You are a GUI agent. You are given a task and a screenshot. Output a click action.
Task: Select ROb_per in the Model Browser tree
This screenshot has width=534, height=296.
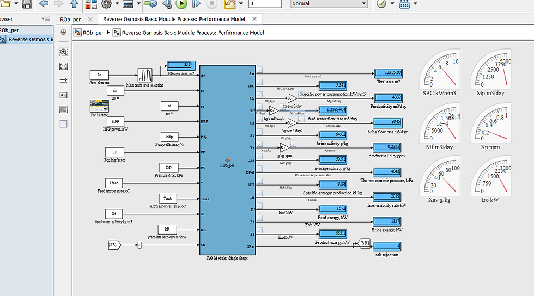[x=10, y=30]
